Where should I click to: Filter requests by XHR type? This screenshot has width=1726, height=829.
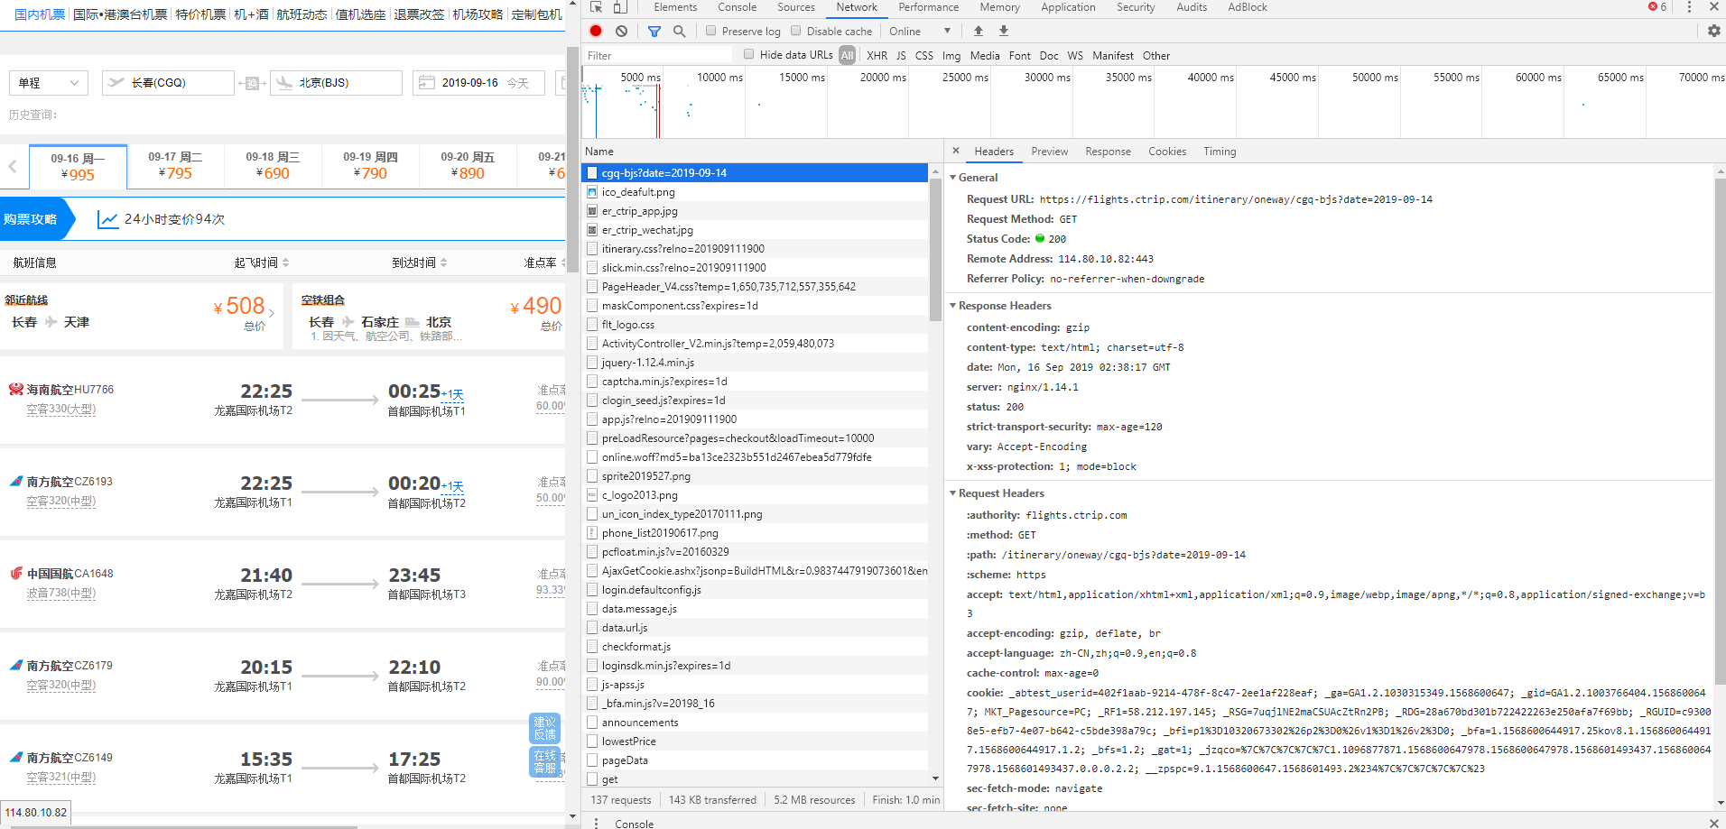877,55
